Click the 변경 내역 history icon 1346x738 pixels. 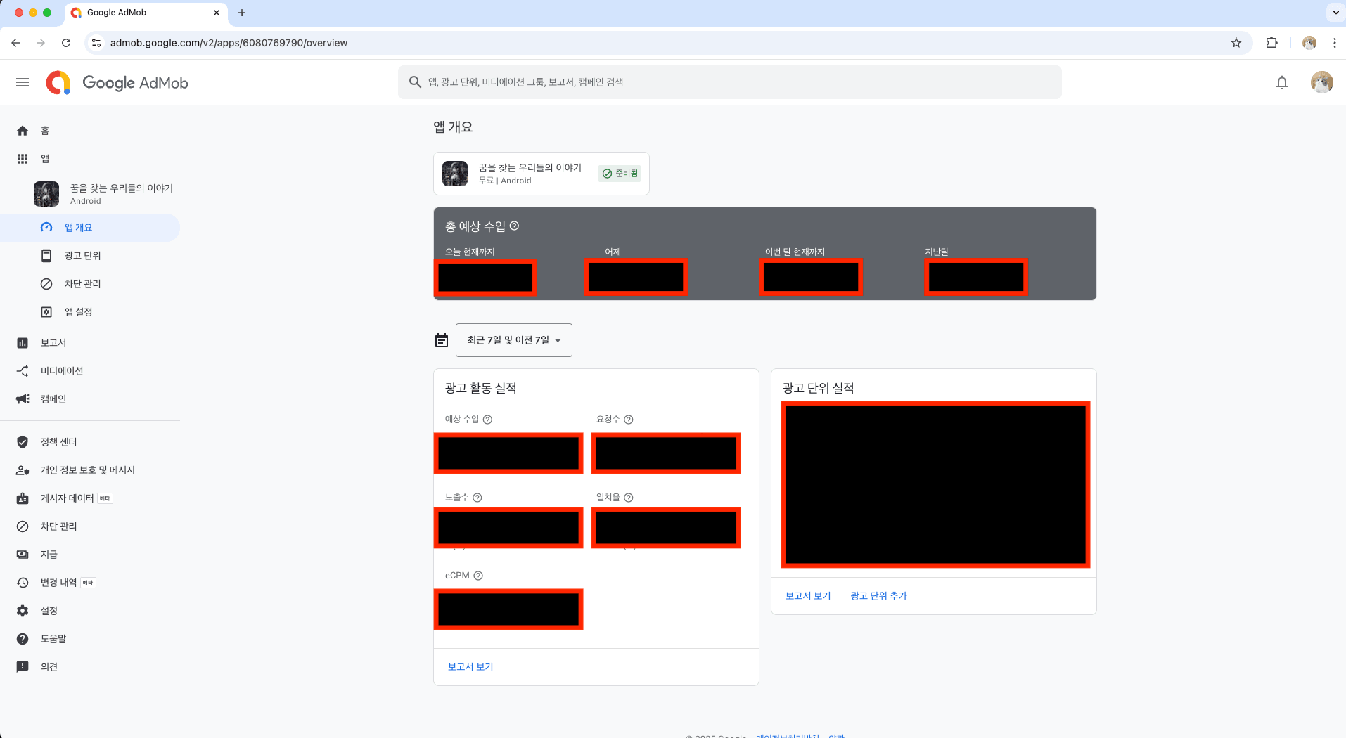(x=23, y=583)
